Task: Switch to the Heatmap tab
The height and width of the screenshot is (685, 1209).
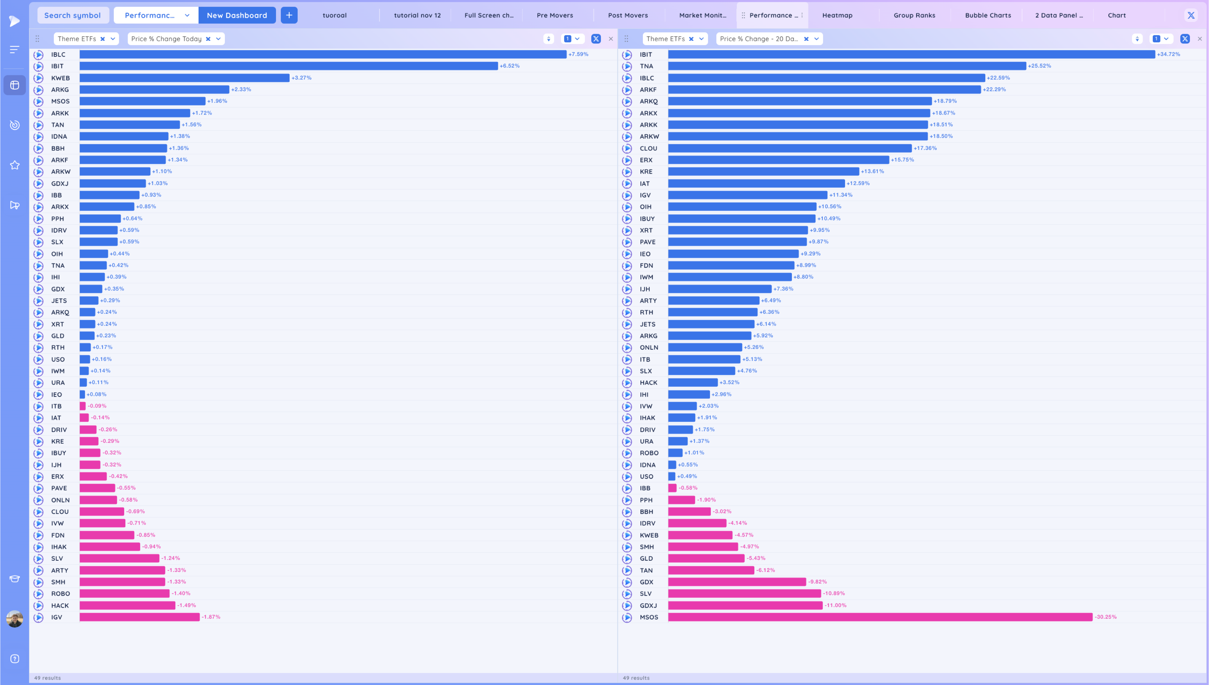Action: [837, 15]
